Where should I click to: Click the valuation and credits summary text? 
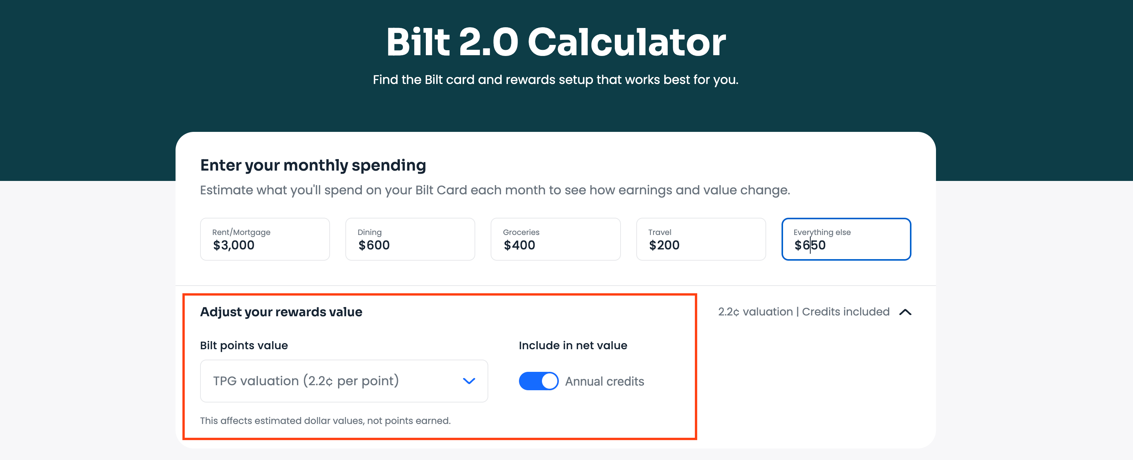804,312
